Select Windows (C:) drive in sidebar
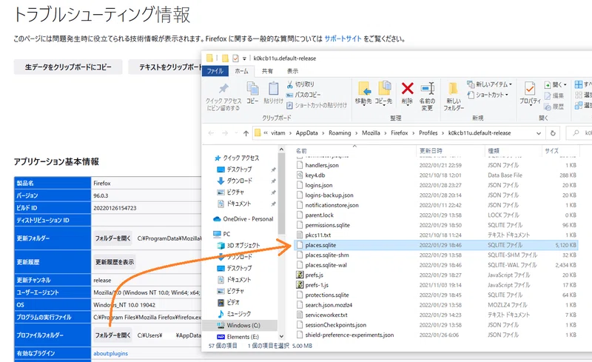The height and width of the screenshot is (362, 592). (238, 325)
